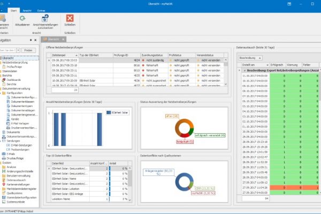Image resolution: width=321 pixels, height=214 pixels.
Task: Click EEinheit Solar legend swatch in chart
Action: coord(109,112)
